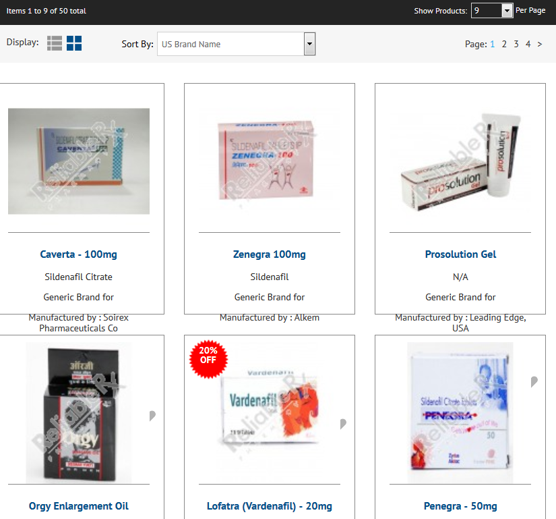556x519 pixels.
Task: Go to page 3
Action: (516, 44)
